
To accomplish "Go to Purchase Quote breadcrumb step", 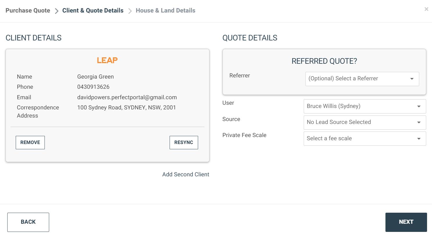I will [28, 10].
